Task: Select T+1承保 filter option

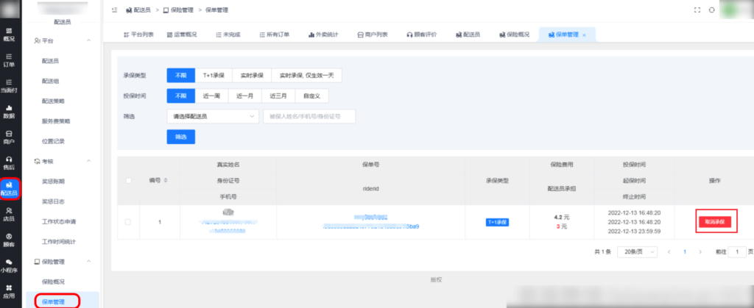Action: [x=214, y=75]
